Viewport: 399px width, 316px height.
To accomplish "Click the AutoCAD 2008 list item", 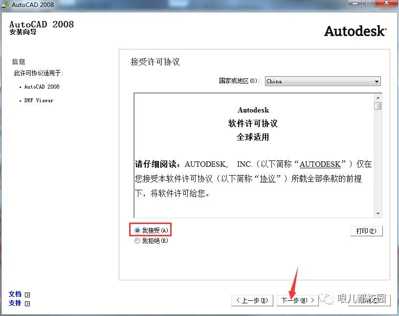I will pyautogui.click(x=42, y=87).
